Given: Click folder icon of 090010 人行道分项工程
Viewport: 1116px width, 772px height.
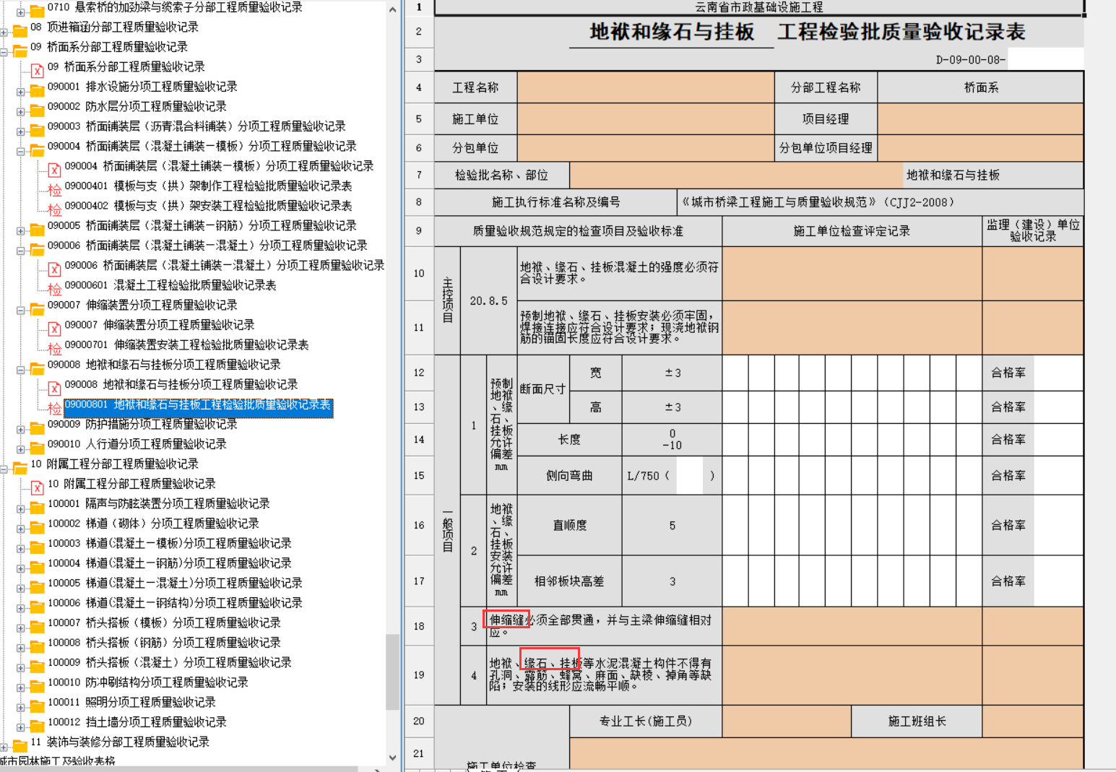Looking at the screenshot, I should point(37,448).
